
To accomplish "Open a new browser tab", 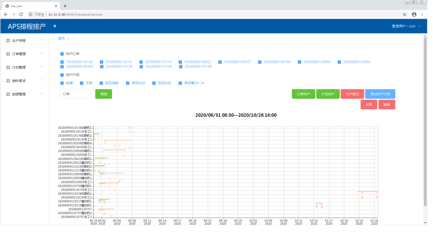I will [65, 6].
